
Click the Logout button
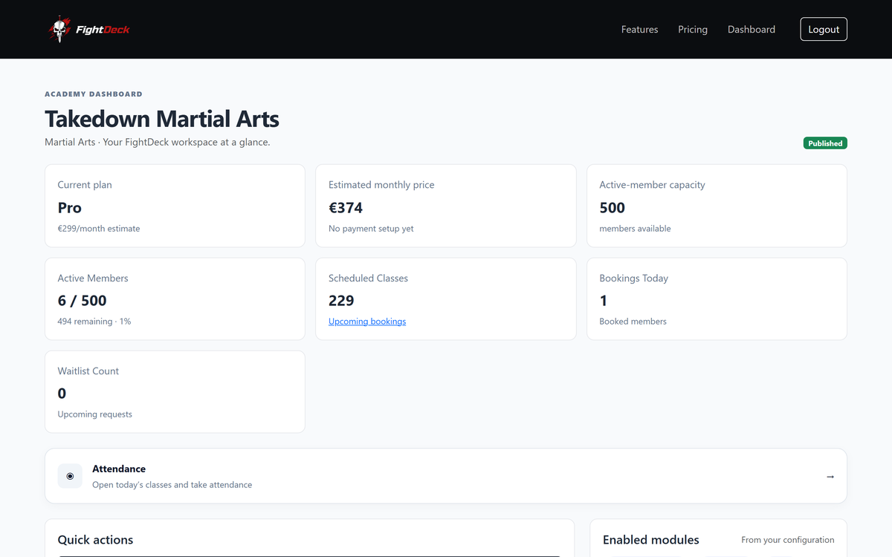coord(824,30)
